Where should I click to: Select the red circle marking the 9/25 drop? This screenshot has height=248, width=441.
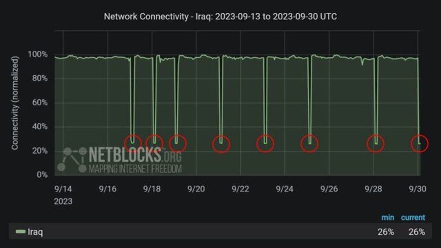click(310, 143)
